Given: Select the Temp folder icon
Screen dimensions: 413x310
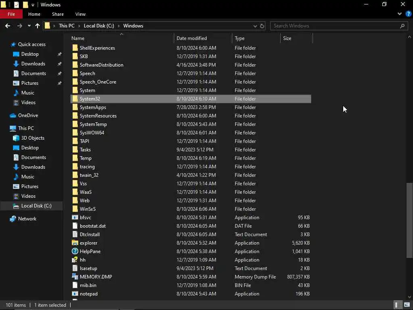Looking at the screenshot, I should (75, 158).
